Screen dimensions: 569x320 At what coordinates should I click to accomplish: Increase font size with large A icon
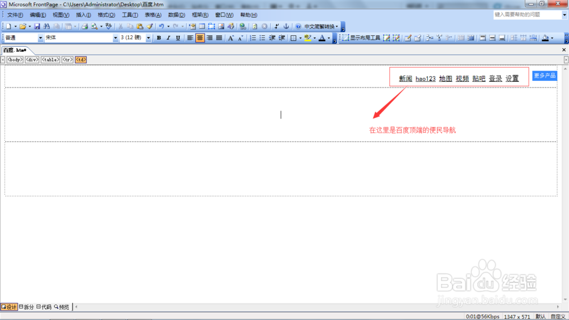(231, 38)
